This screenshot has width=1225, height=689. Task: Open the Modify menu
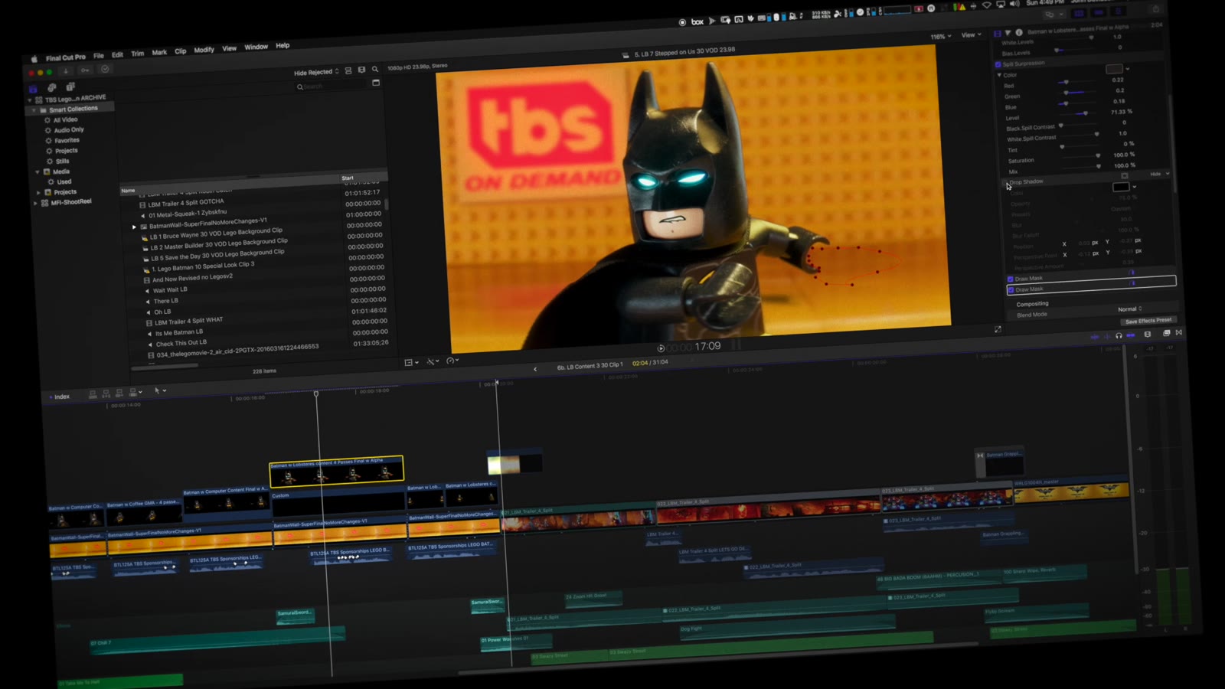(204, 50)
